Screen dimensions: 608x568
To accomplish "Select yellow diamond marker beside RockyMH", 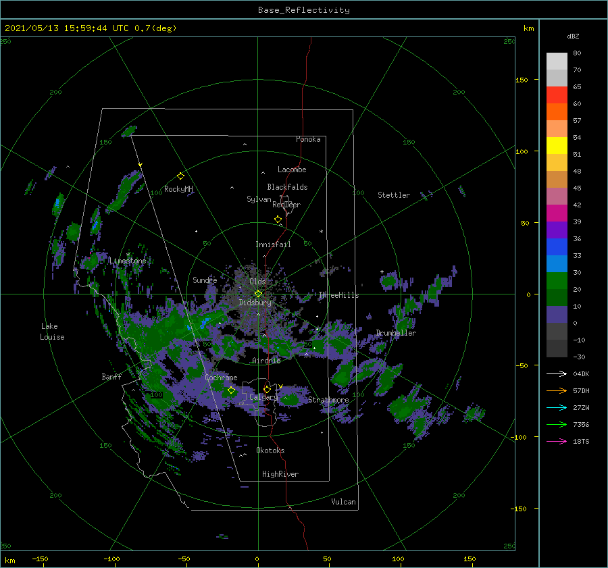I will (x=180, y=176).
